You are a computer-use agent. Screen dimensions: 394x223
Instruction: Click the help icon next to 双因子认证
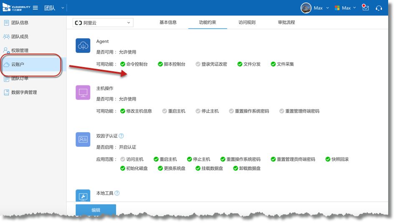pos(121,136)
